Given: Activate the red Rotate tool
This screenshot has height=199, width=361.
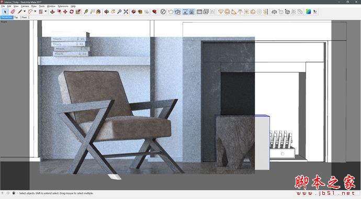Looking at the screenshot, I should [x=72, y=12].
